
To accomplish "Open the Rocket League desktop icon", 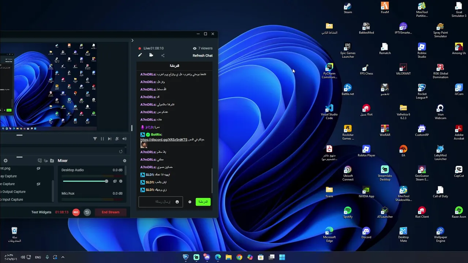I will (x=422, y=92).
